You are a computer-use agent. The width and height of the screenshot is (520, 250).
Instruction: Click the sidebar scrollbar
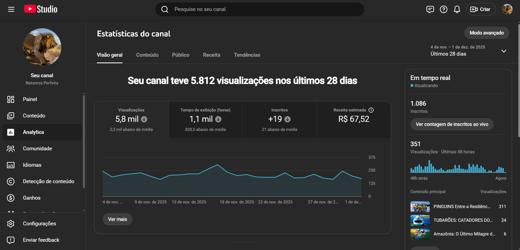tap(84, 141)
